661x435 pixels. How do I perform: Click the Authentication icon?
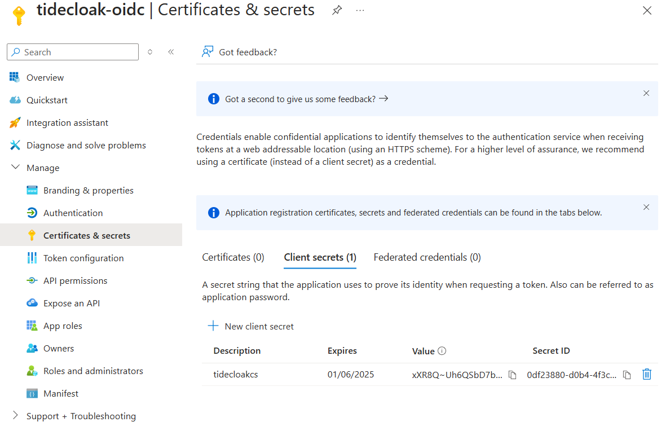[32, 213]
